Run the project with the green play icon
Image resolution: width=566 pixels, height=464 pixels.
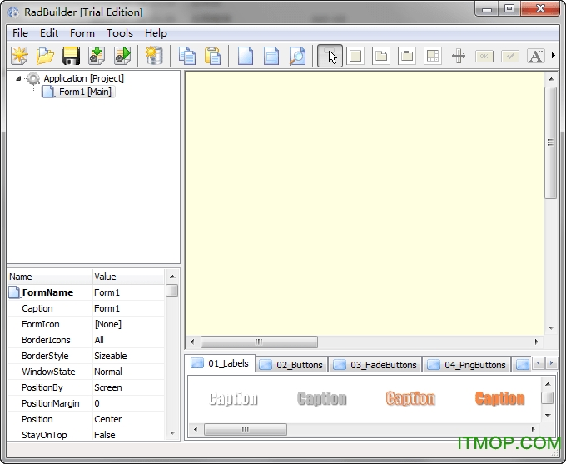coord(122,56)
